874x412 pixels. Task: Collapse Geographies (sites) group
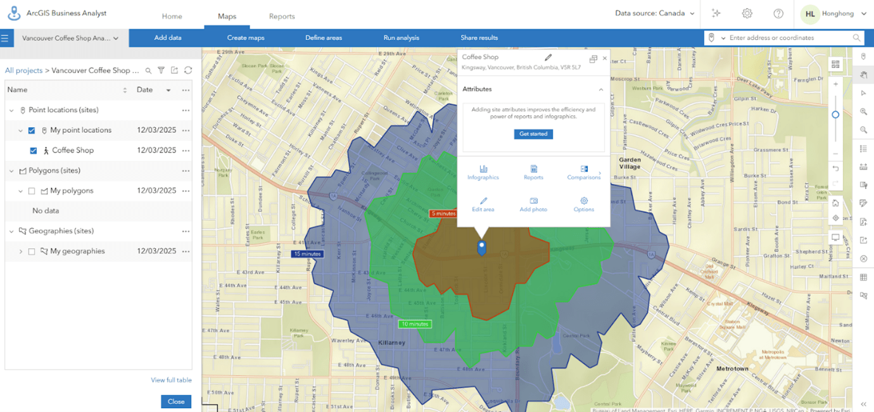pyautogui.click(x=11, y=231)
